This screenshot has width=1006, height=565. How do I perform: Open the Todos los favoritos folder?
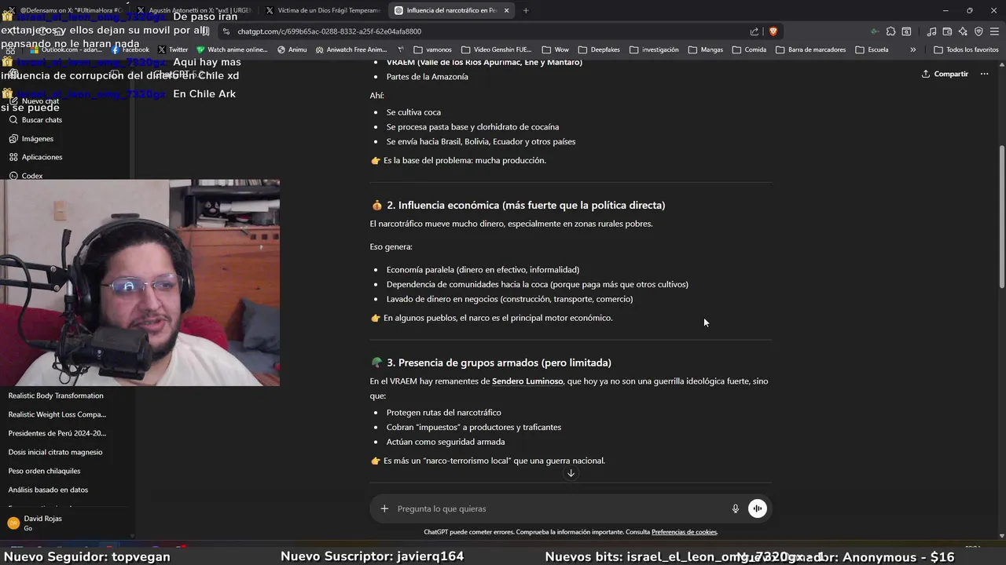pyautogui.click(x=966, y=49)
